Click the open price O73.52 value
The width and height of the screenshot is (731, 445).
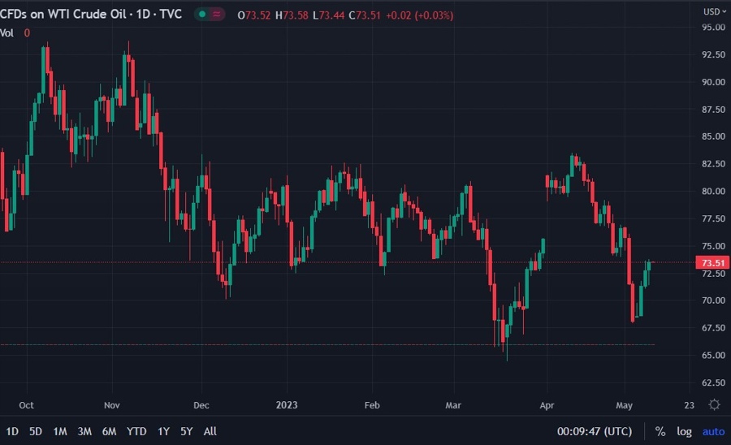coord(254,15)
